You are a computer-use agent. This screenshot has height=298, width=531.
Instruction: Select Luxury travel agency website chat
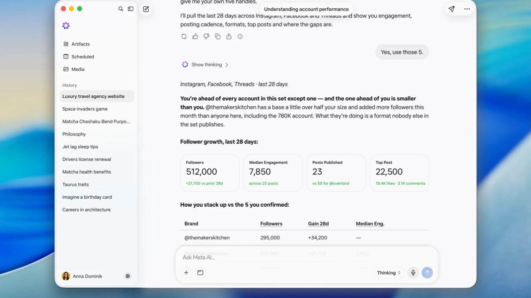pos(97,96)
